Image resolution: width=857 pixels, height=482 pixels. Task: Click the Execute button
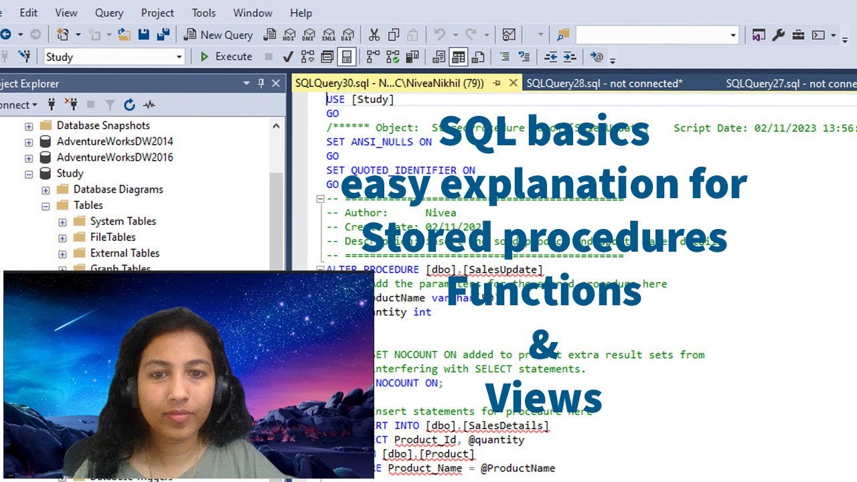(226, 57)
